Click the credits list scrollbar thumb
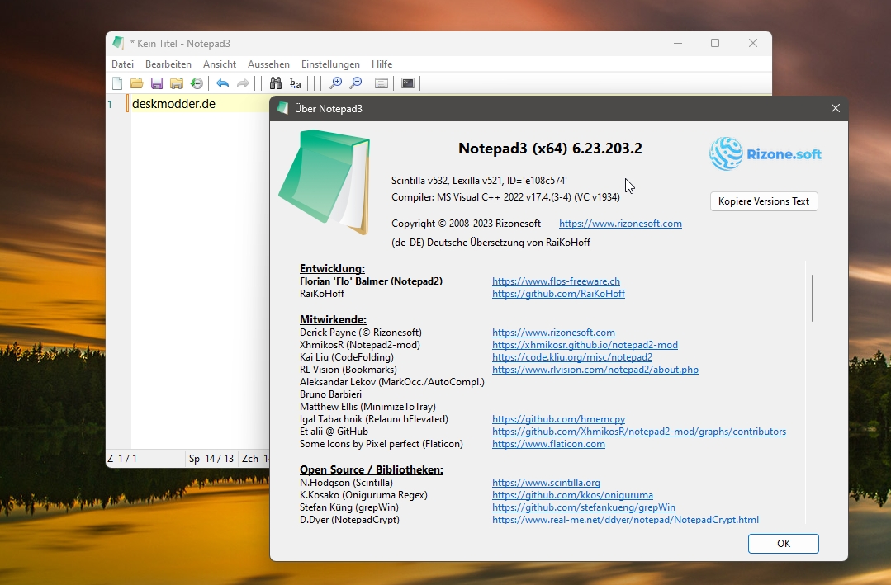The image size is (891, 585). tap(813, 298)
